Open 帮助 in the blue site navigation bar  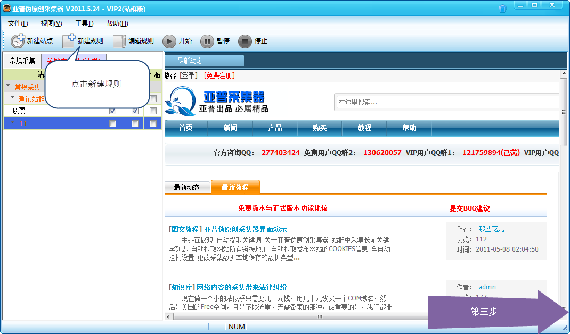(x=409, y=128)
